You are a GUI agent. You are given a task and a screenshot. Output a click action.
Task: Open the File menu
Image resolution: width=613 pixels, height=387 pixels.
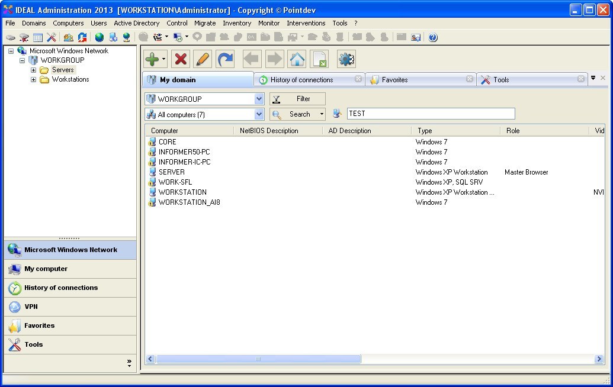click(x=10, y=23)
